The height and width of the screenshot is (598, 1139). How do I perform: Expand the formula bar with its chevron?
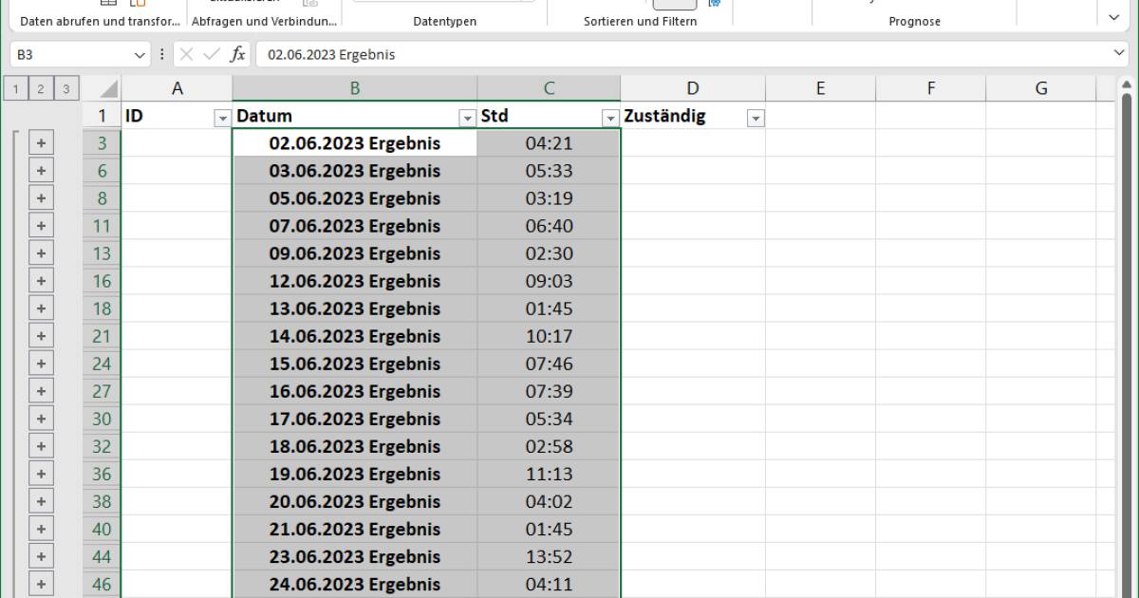tap(1118, 54)
